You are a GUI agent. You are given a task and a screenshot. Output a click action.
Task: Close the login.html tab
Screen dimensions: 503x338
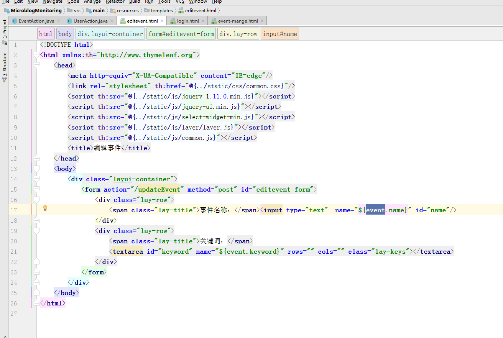tap(203, 21)
